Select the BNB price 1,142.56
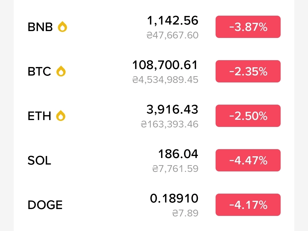The image size is (308, 231). (x=173, y=21)
